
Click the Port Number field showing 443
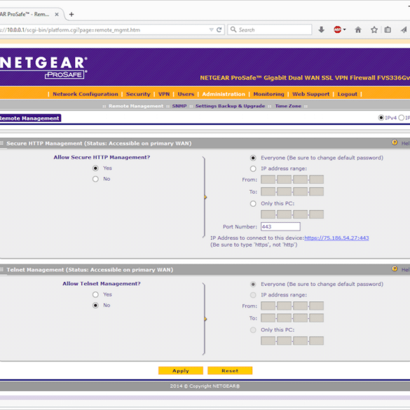pos(280,226)
